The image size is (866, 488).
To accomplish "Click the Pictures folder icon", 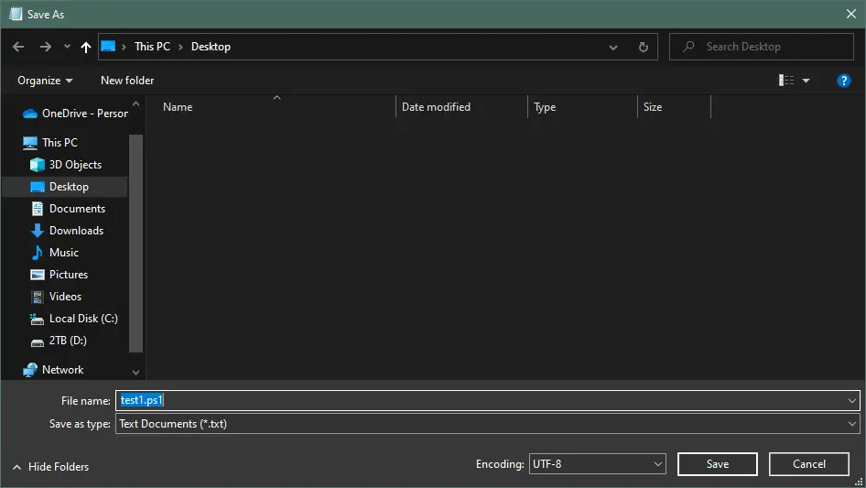I will (x=37, y=275).
